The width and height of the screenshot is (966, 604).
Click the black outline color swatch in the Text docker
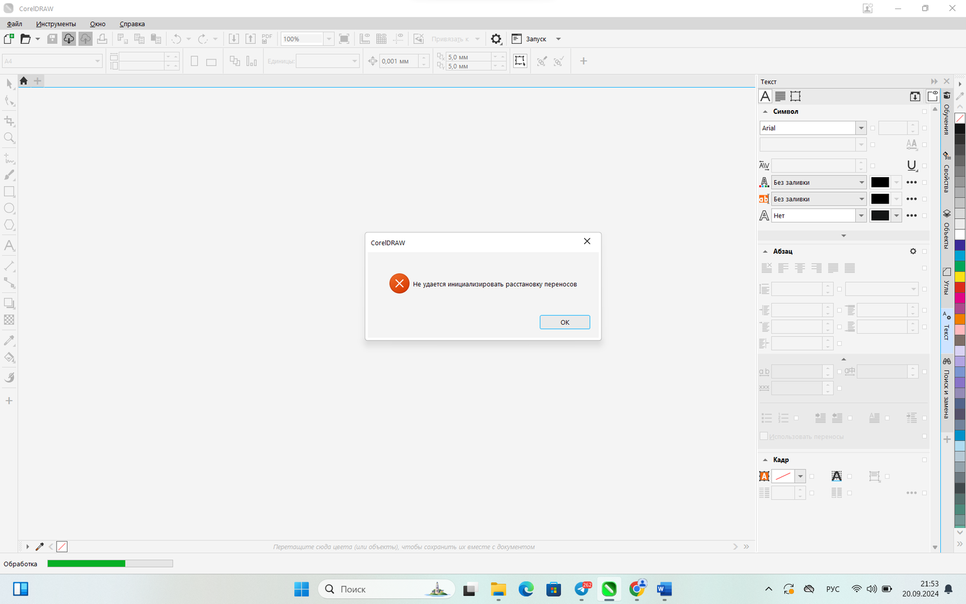pos(880,216)
